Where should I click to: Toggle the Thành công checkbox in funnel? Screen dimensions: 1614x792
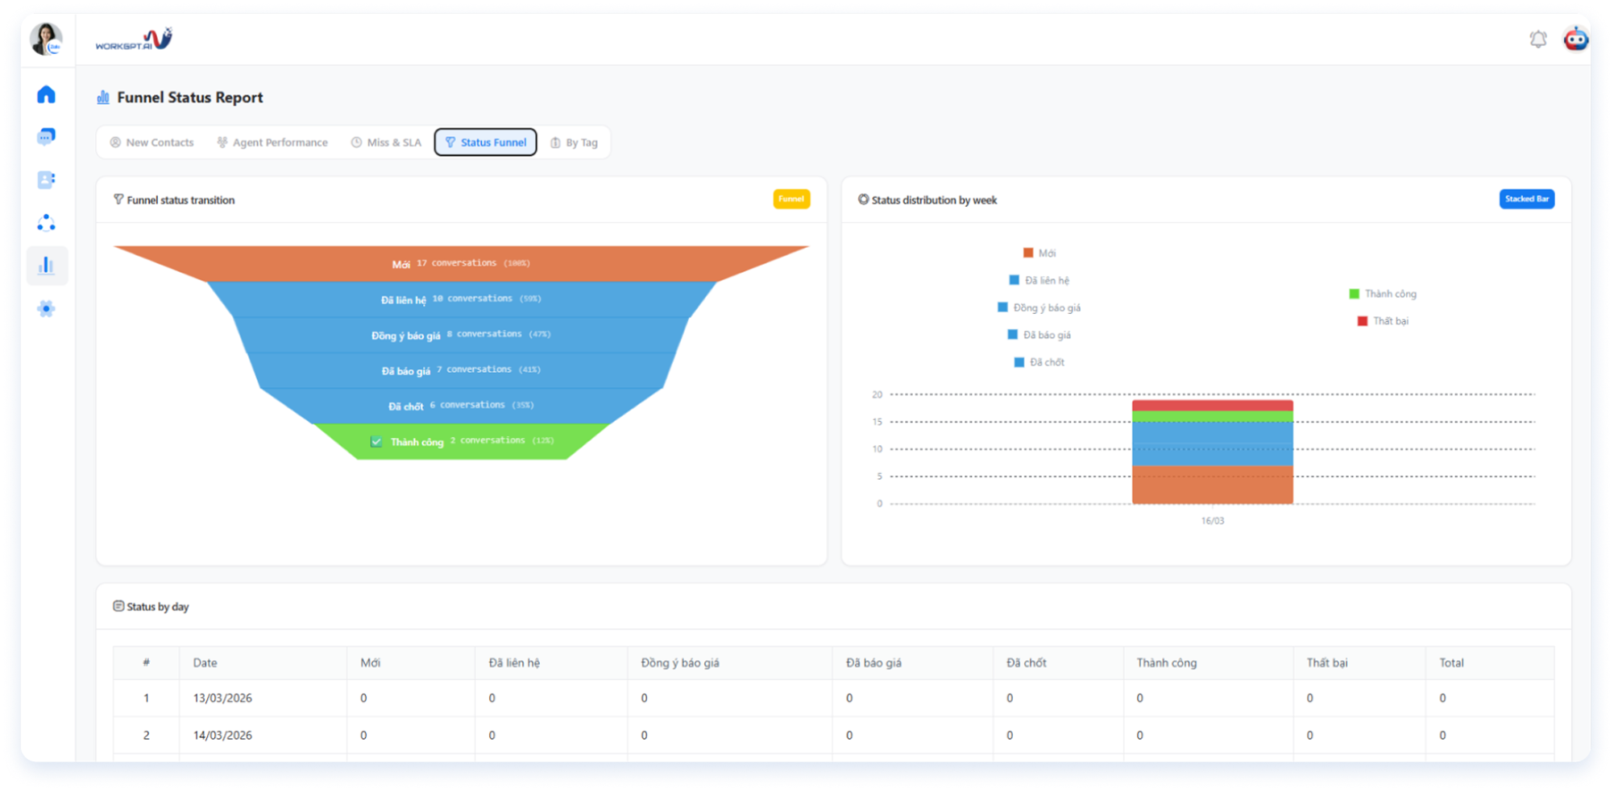click(x=376, y=441)
